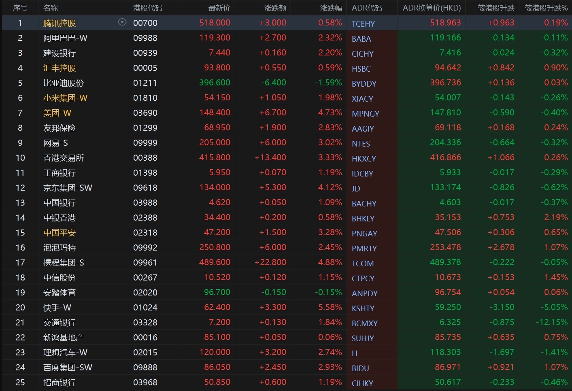
Task: Sort table by 涨跌幅 column header
Action: pos(331,8)
